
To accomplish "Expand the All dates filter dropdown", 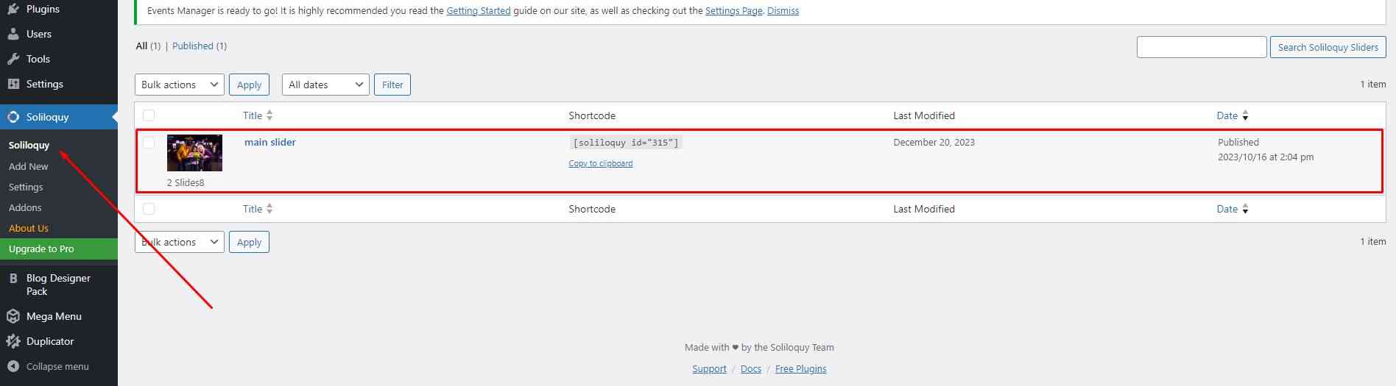I will click(325, 85).
